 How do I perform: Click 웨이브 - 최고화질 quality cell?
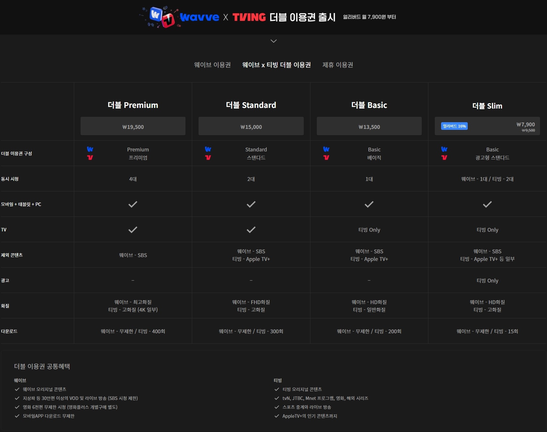click(133, 302)
